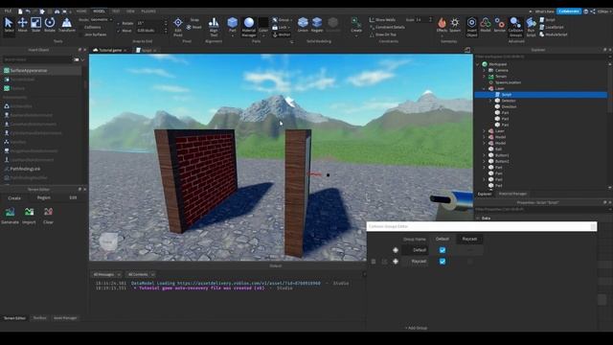613x345 pixels.
Task: Click the Import terrain icon
Action: [29, 216]
